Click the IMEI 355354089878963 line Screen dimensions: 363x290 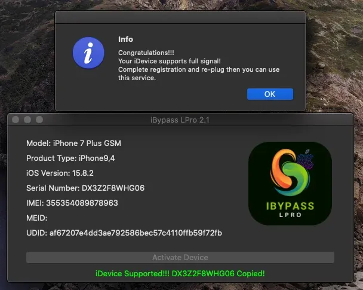tap(72, 203)
